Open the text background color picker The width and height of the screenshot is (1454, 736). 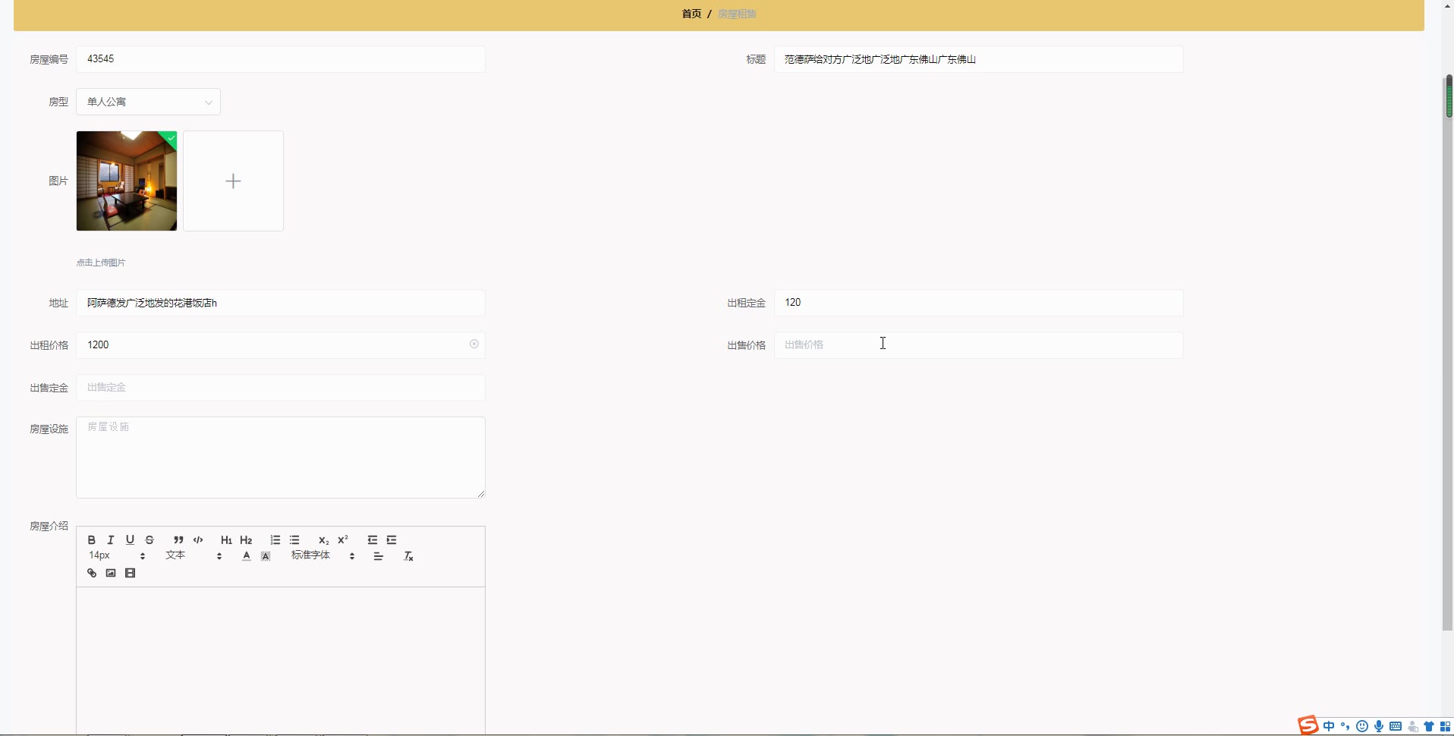click(x=266, y=556)
